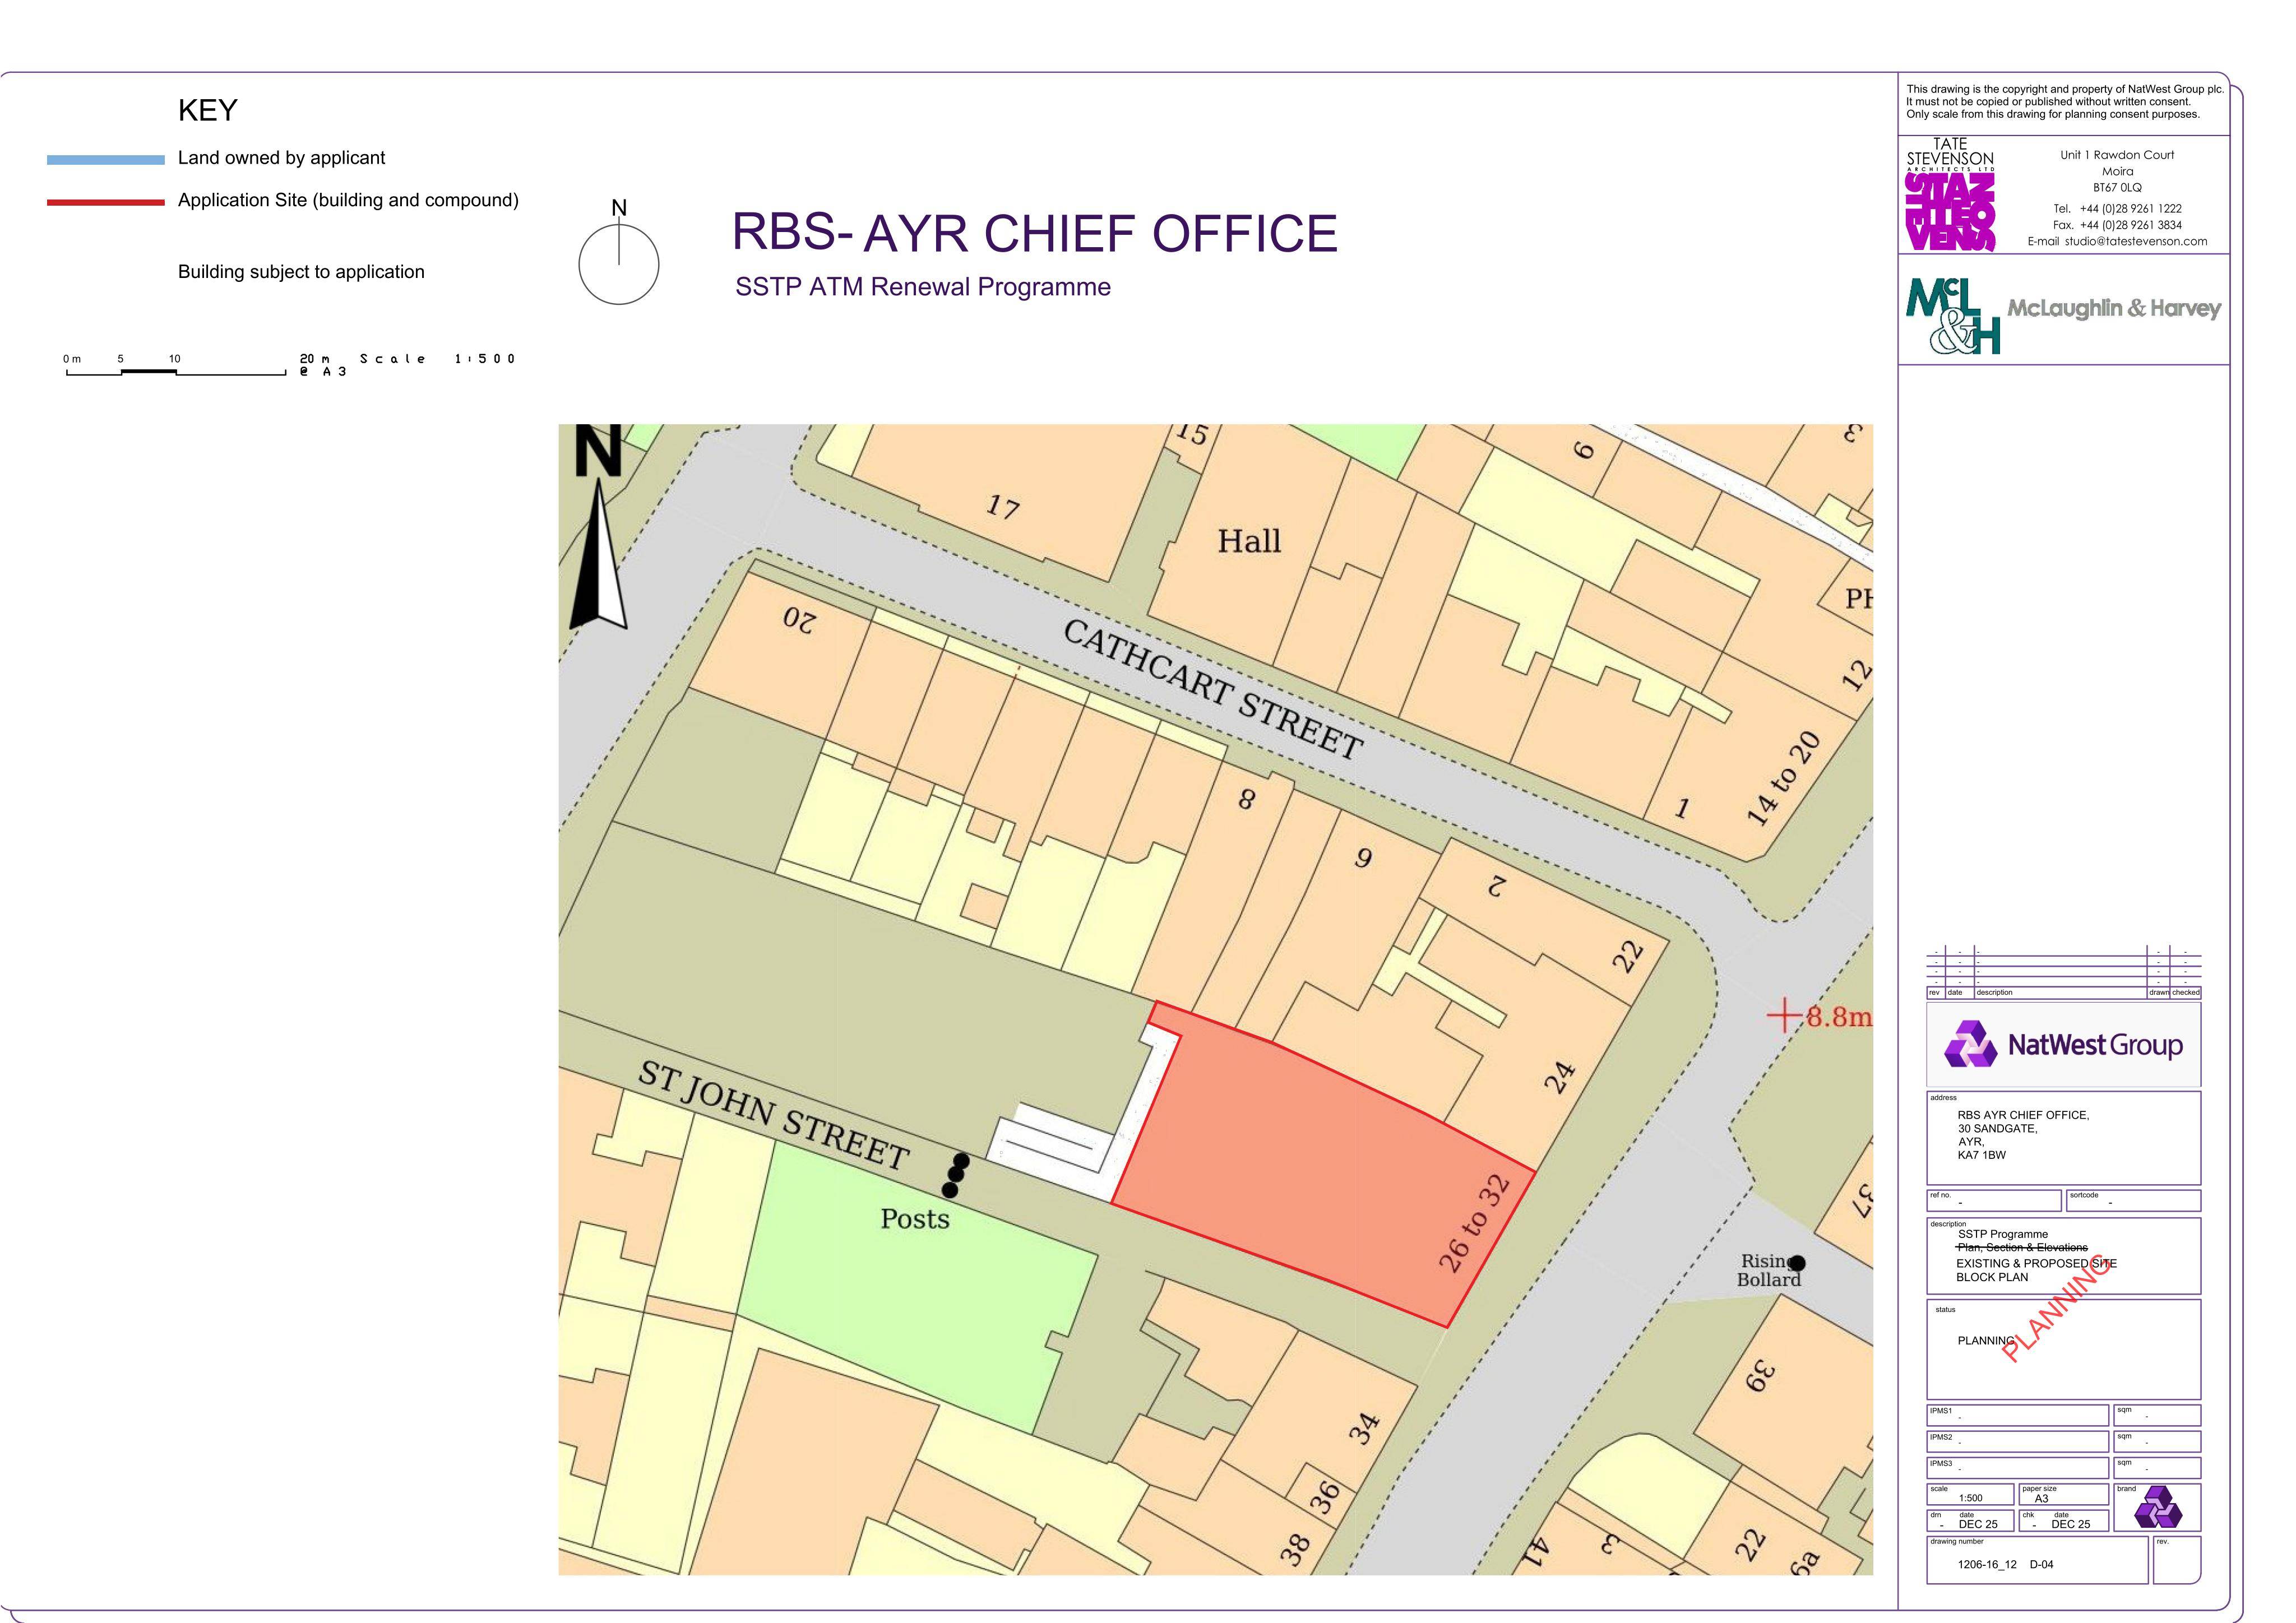This screenshot has width=2296, height=1623.
Task: Click building number 8 on the map
Action: tap(1246, 800)
